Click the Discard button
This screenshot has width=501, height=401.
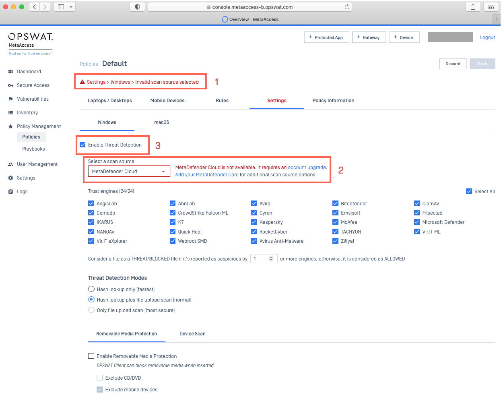point(453,64)
